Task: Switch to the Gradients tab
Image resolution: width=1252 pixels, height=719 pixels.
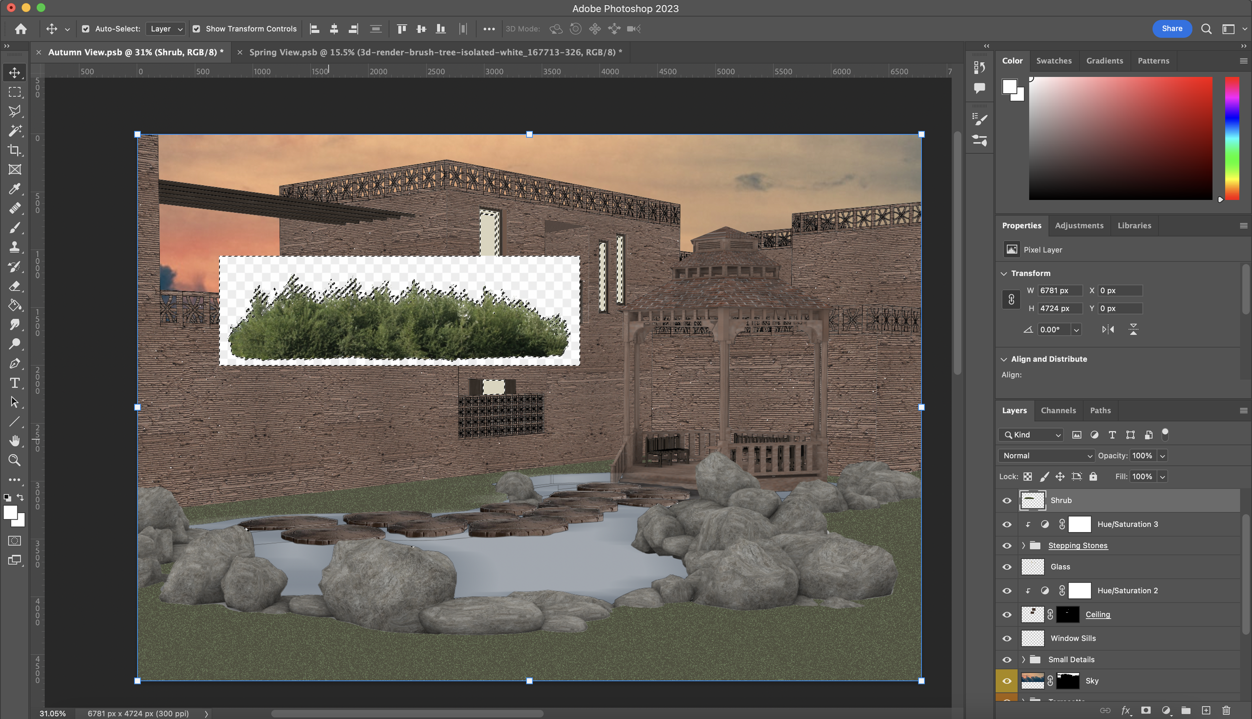Action: coord(1104,61)
